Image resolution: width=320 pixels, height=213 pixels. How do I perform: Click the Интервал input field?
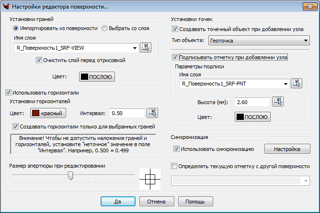click(x=127, y=113)
